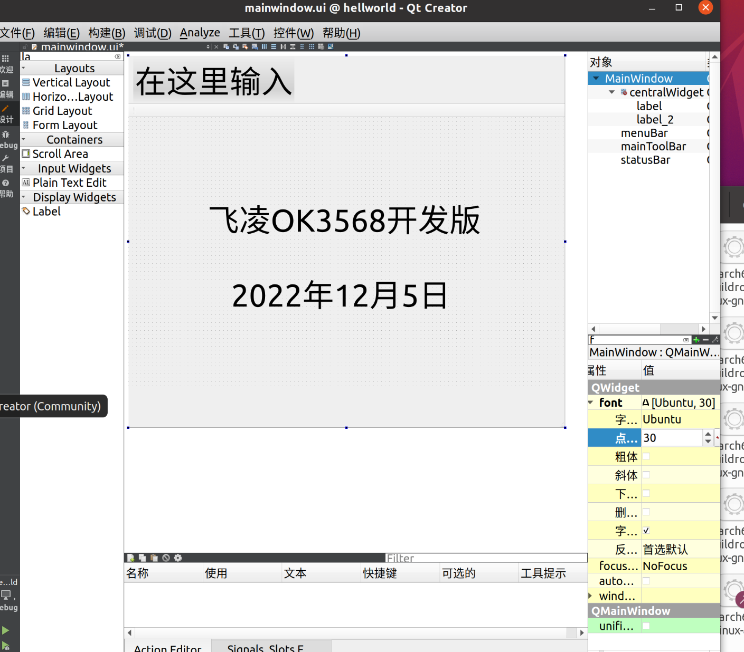The height and width of the screenshot is (652, 744).
Task: Open property editor wrench configure menu
Action: [x=715, y=340]
